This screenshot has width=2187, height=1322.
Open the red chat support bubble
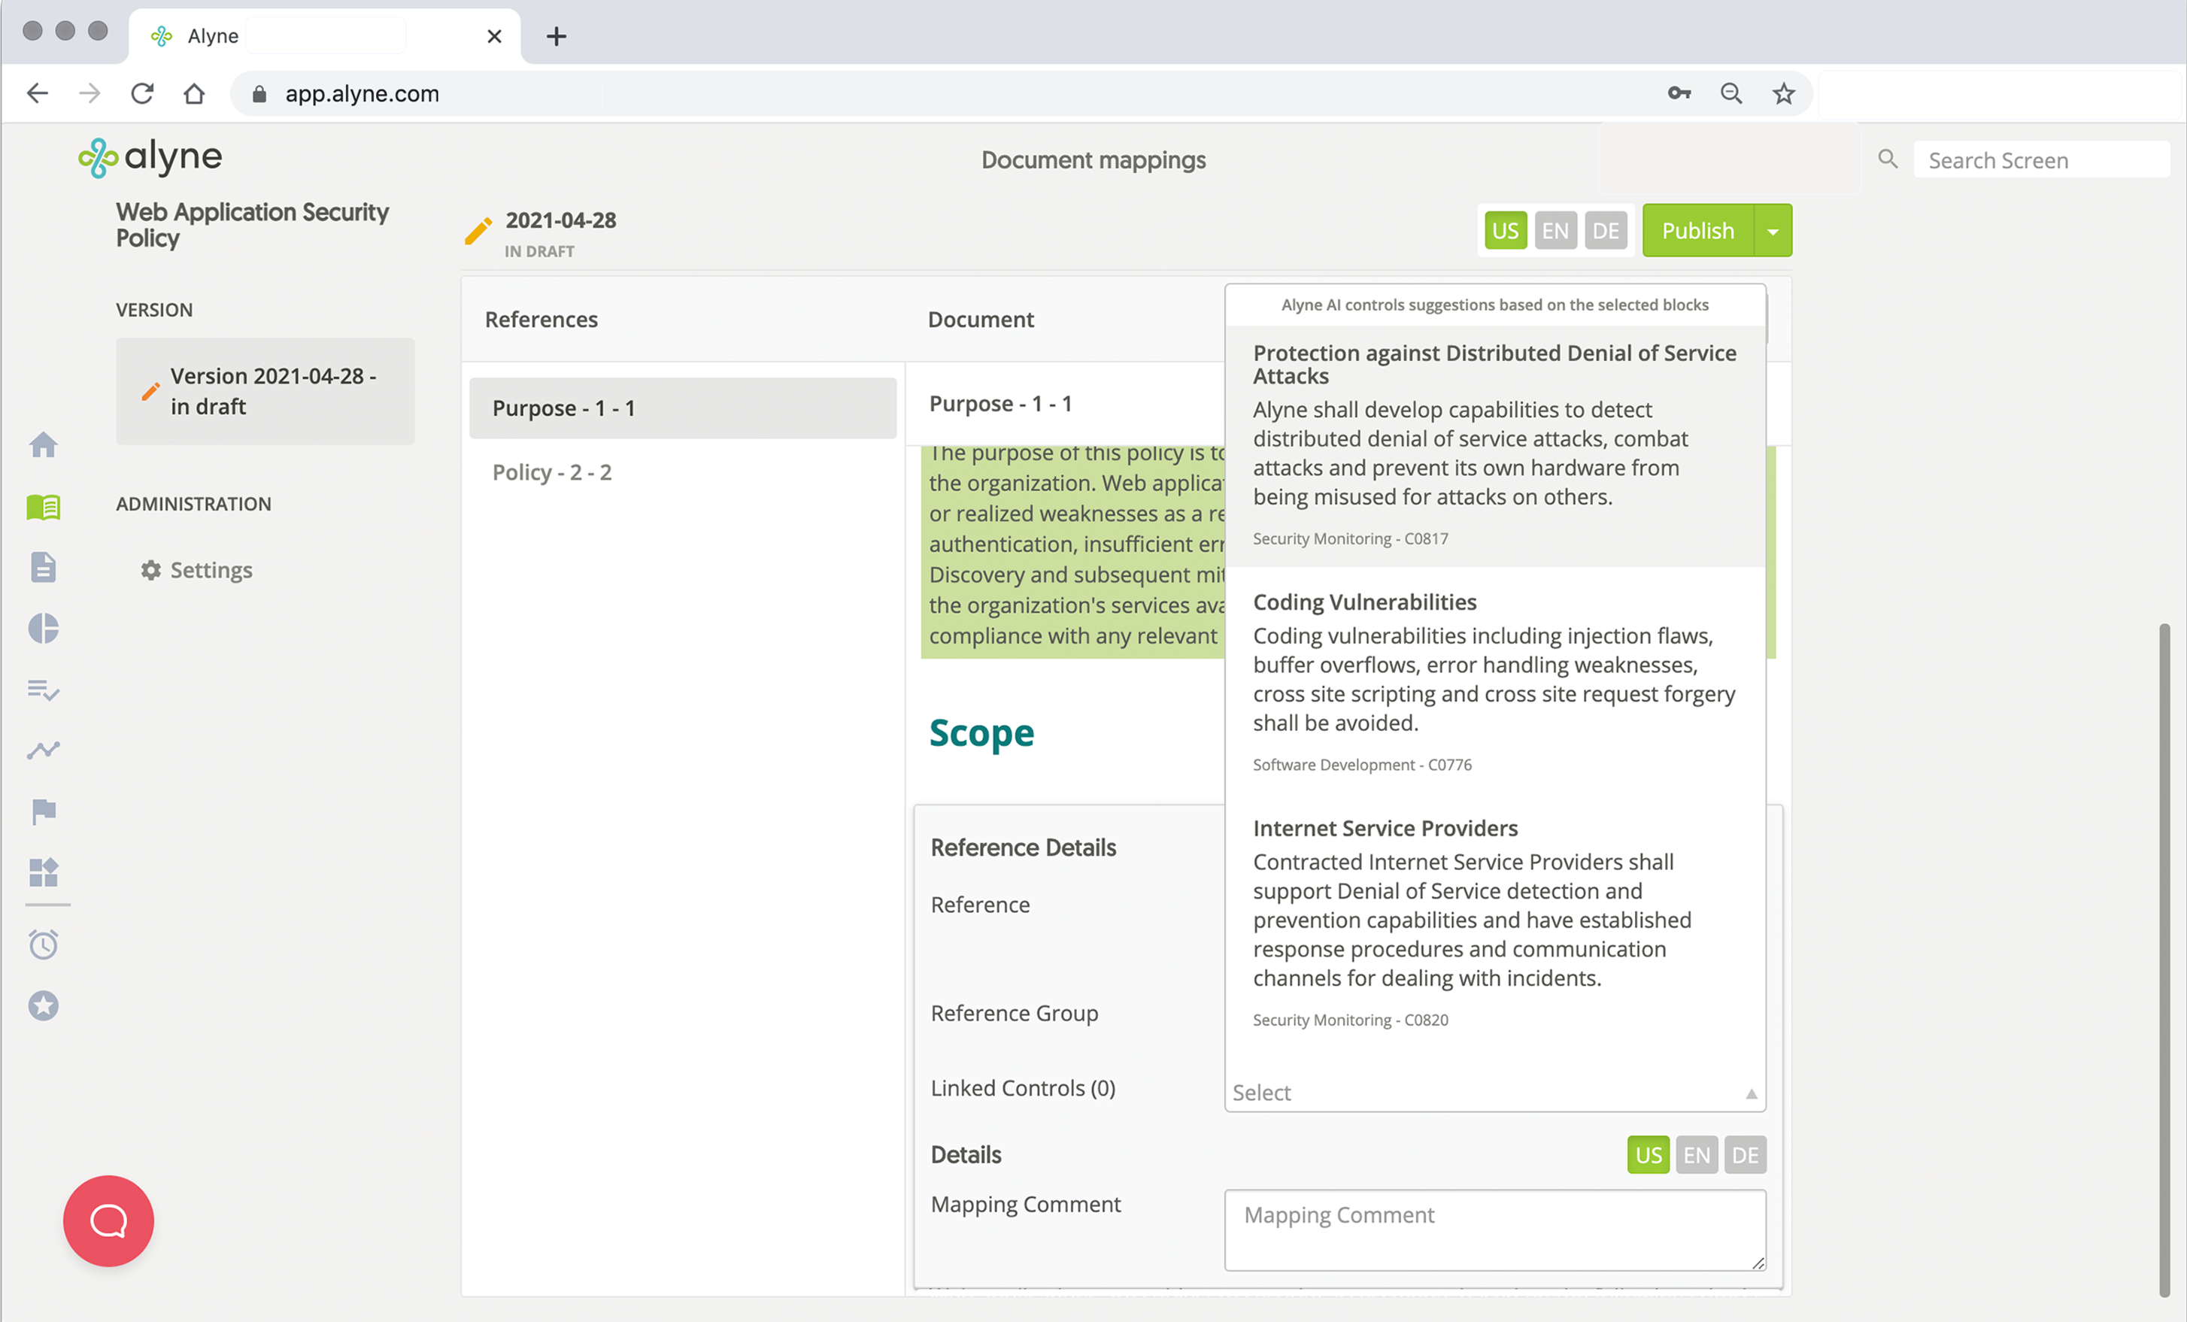[x=108, y=1220]
